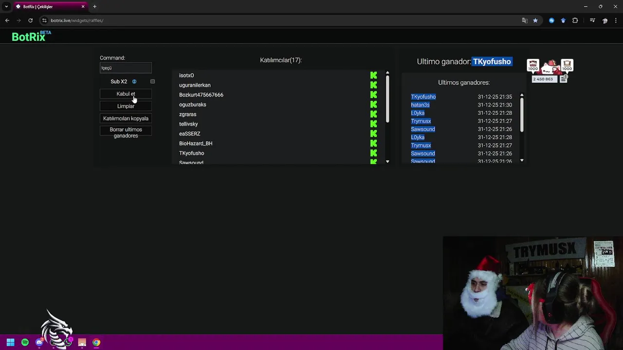Click the Katılımcılar(17): heading
Viewport: 623px width, 350px height.
[x=281, y=60]
